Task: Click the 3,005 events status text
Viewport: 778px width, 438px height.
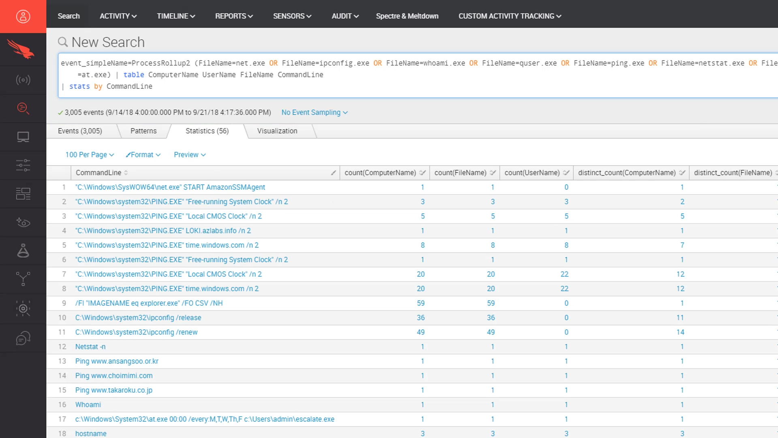Action: pos(168,112)
